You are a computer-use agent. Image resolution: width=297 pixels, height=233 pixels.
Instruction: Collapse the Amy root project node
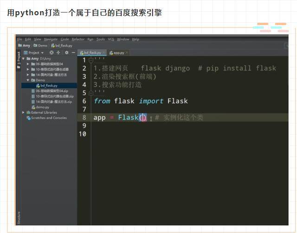[x=23, y=59]
